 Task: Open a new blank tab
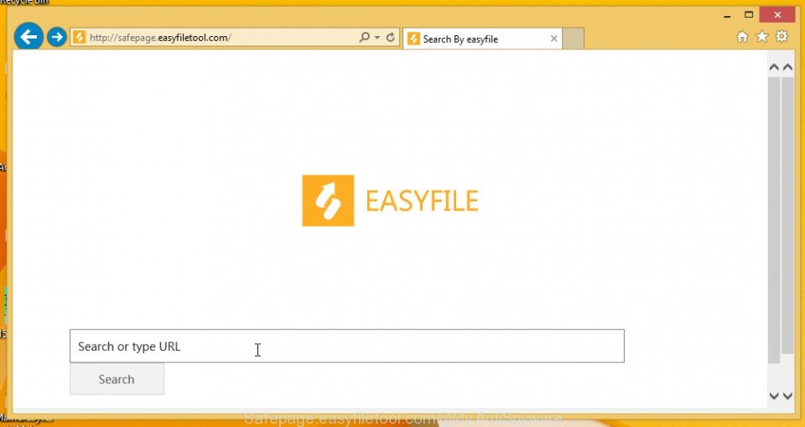(x=573, y=39)
